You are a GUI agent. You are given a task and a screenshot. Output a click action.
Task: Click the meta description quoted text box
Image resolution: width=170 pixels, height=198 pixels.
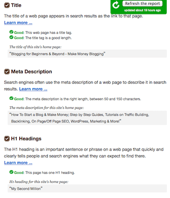pos(87,118)
